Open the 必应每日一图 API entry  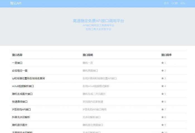pyautogui.click(x=20, y=71)
